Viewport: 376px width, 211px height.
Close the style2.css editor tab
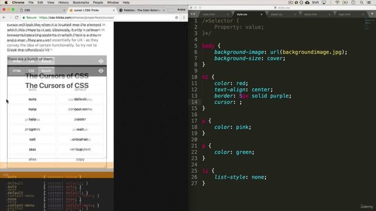tap(295, 15)
